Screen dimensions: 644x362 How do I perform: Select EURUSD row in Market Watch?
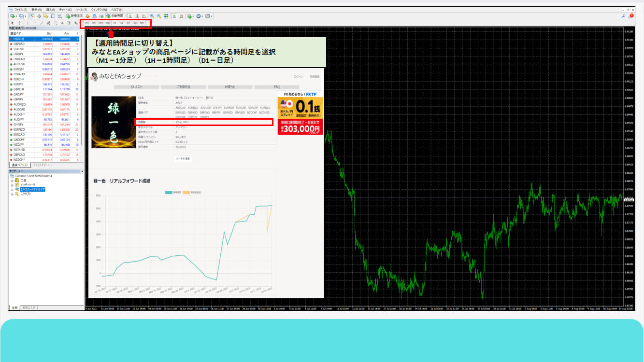tap(19, 49)
